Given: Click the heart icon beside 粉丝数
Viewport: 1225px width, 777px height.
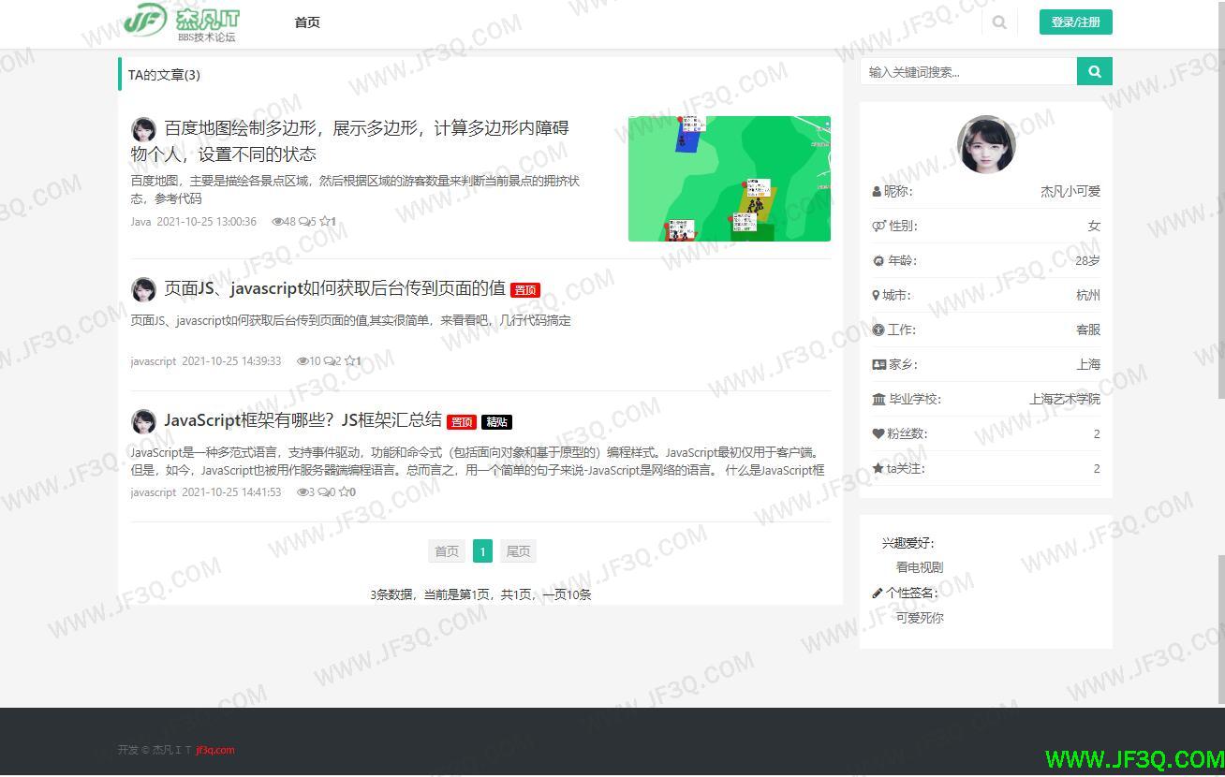Looking at the screenshot, I should pos(878,433).
